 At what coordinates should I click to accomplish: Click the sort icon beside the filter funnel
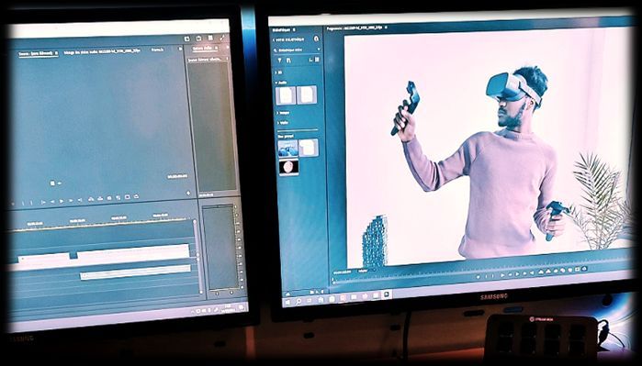288,61
